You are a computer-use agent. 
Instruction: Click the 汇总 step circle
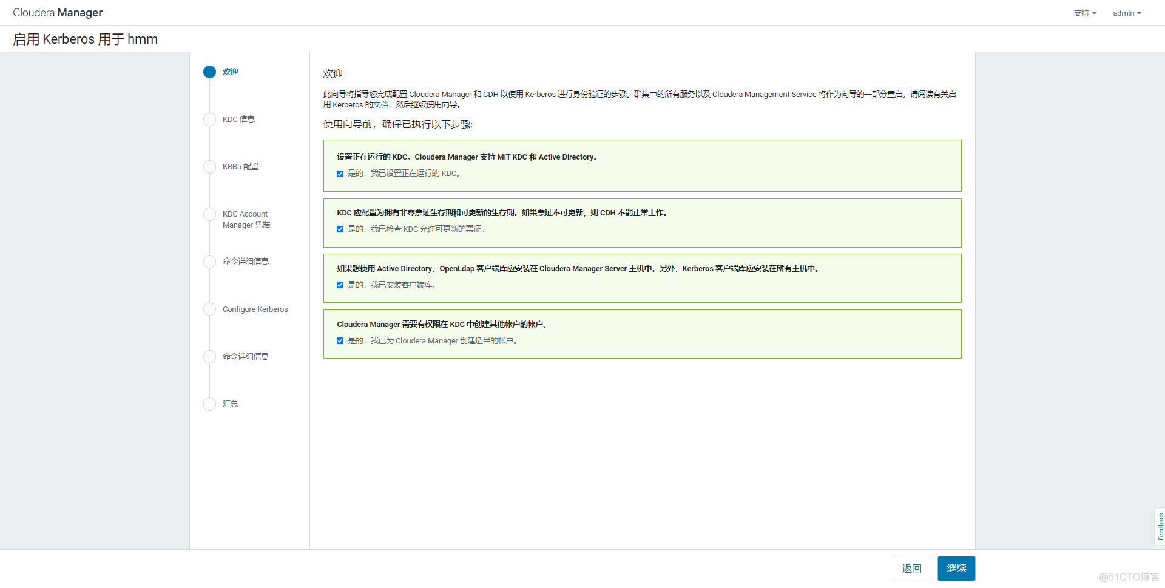209,404
